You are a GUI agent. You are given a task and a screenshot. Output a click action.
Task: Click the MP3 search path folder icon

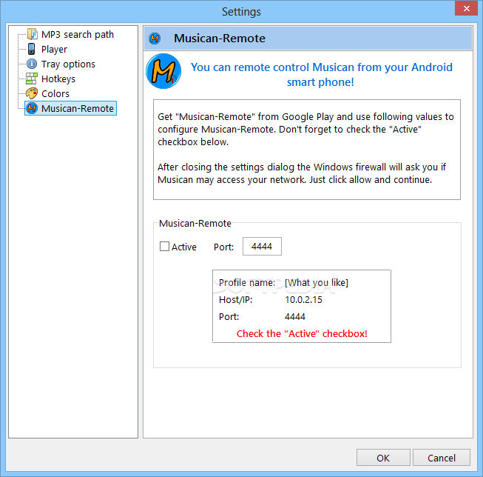pyautogui.click(x=32, y=34)
